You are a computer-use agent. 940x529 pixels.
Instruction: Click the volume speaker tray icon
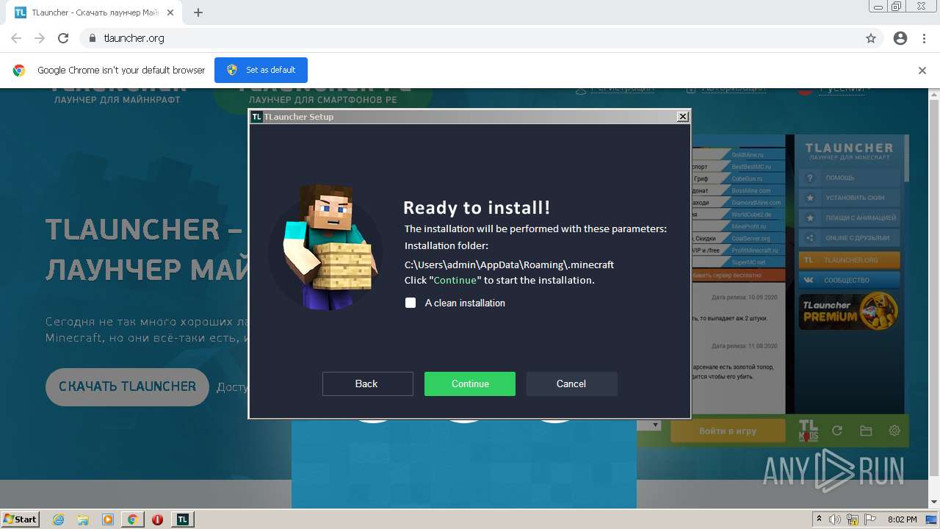tap(835, 519)
